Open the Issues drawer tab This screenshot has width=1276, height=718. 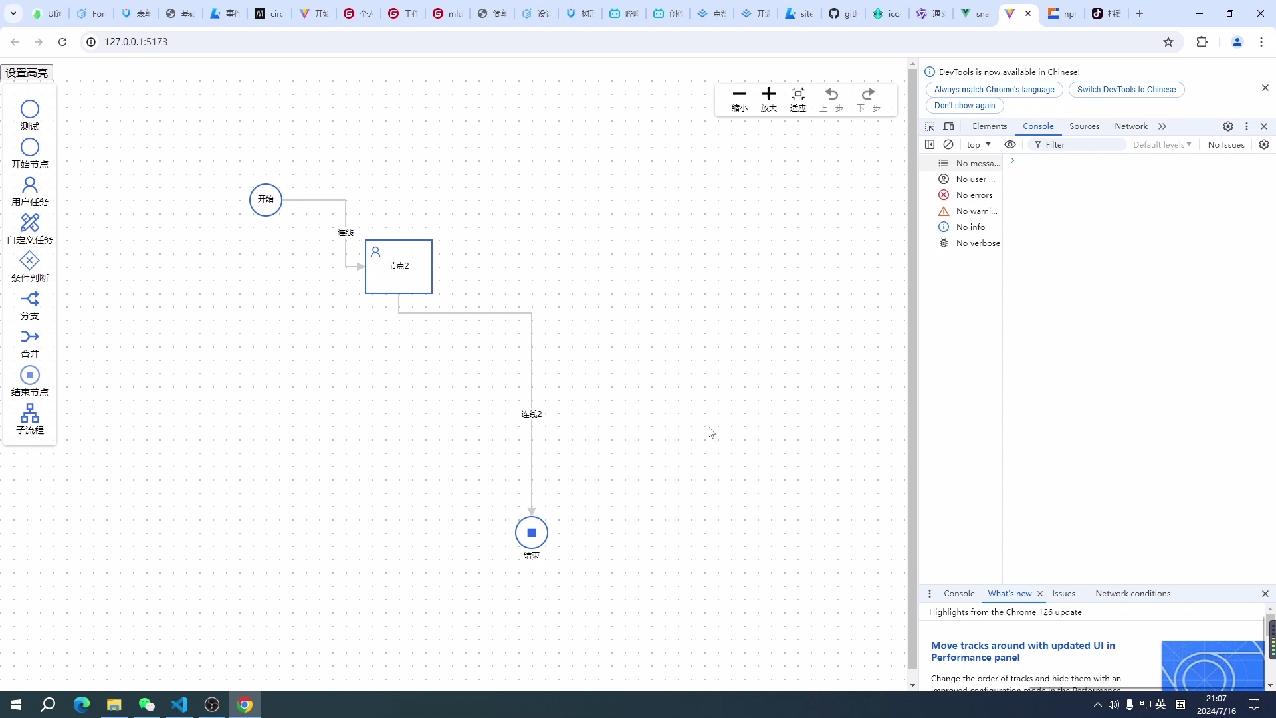pyautogui.click(x=1063, y=594)
